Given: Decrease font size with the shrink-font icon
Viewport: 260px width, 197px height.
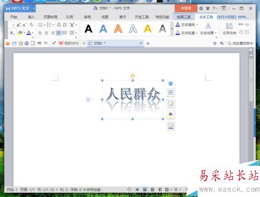Looking at the screenshot, I should [24, 25].
